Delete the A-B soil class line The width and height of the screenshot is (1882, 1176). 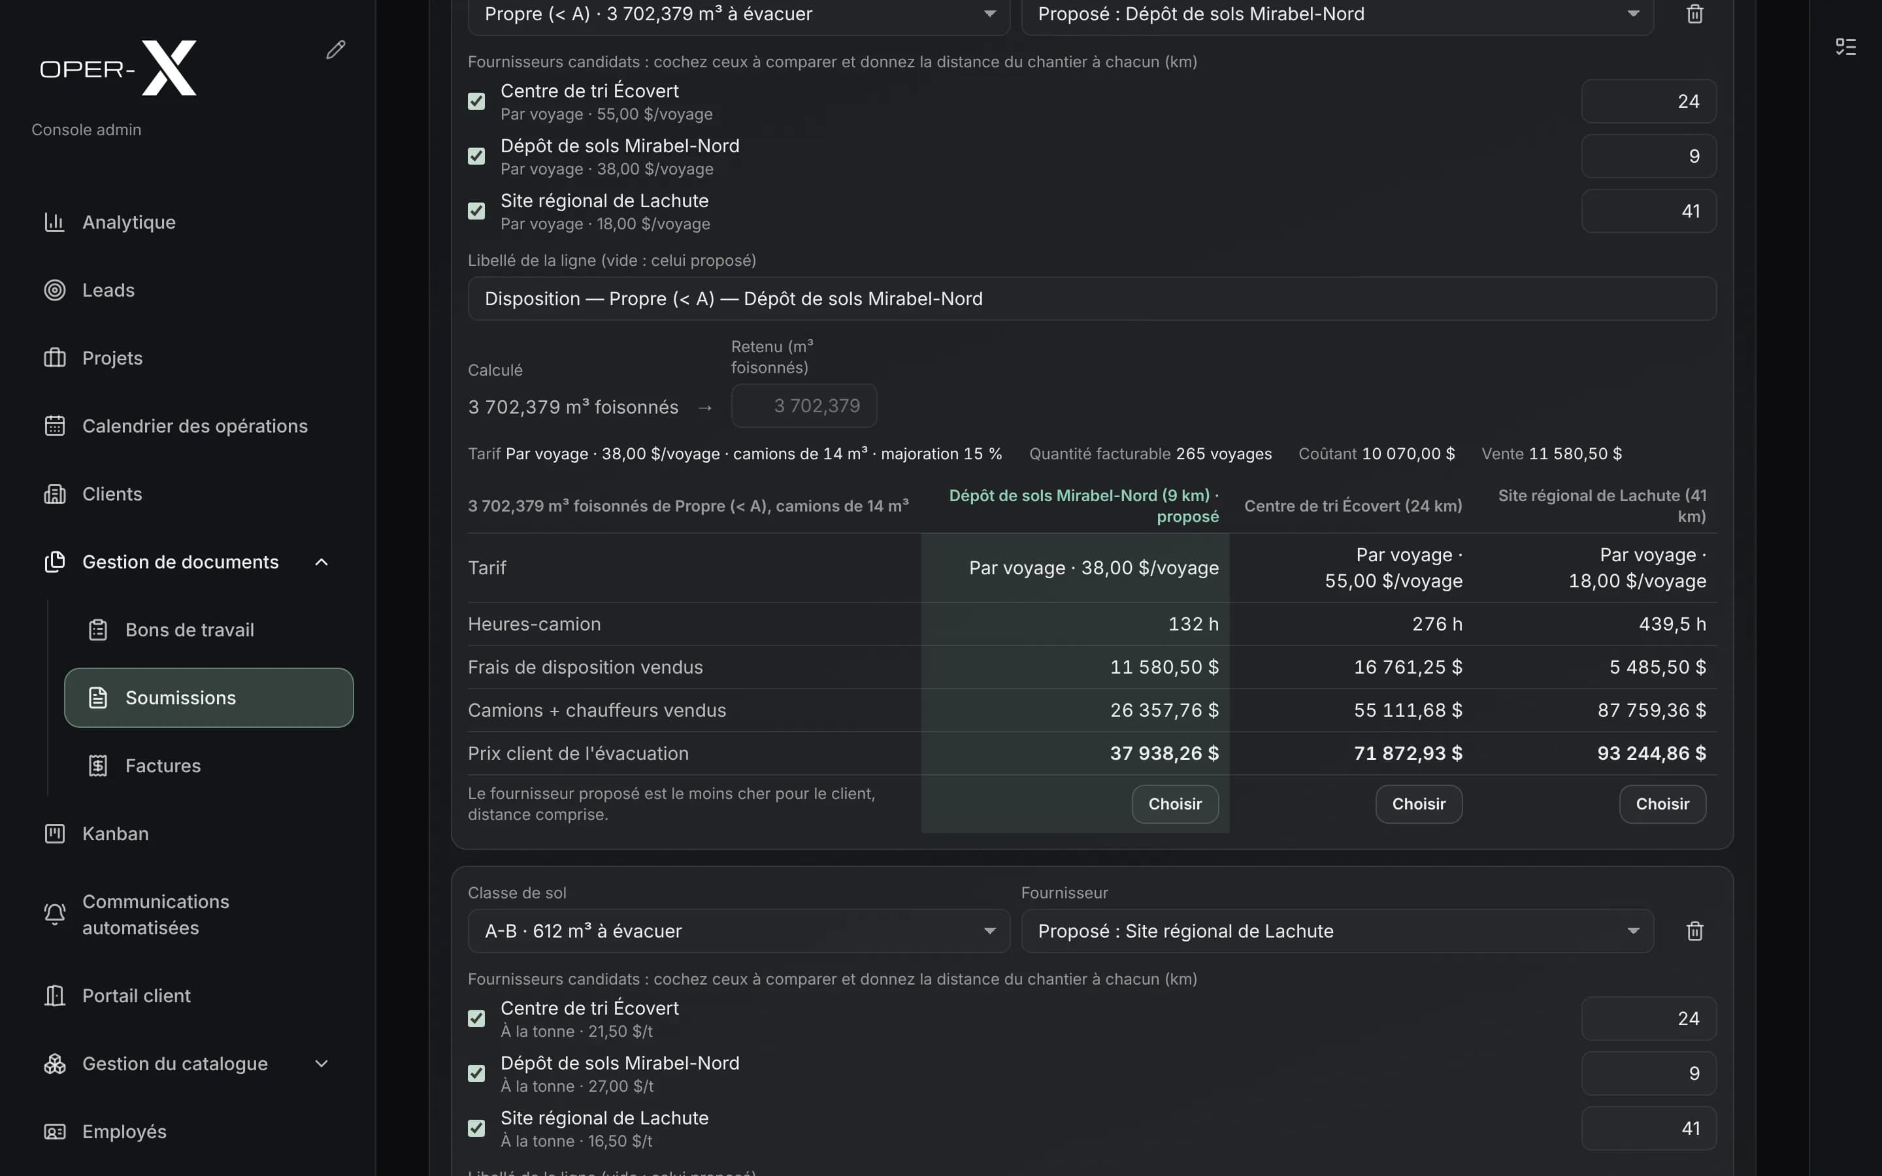click(x=1694, y=931)
